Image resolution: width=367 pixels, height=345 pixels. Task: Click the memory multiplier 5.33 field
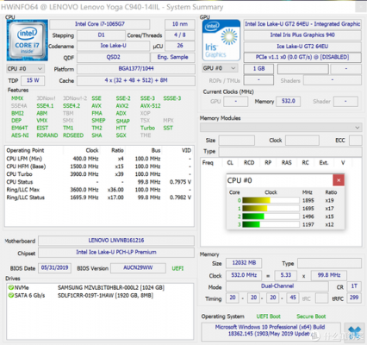pos(286,275)
